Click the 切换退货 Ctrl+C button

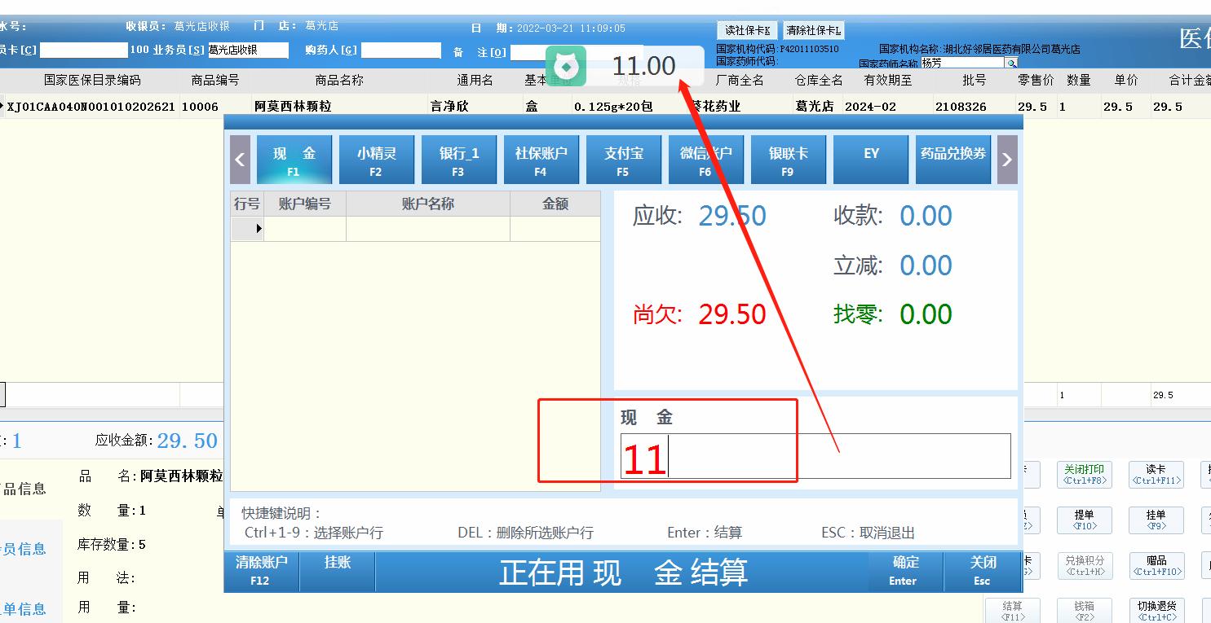click(1156, 611)
